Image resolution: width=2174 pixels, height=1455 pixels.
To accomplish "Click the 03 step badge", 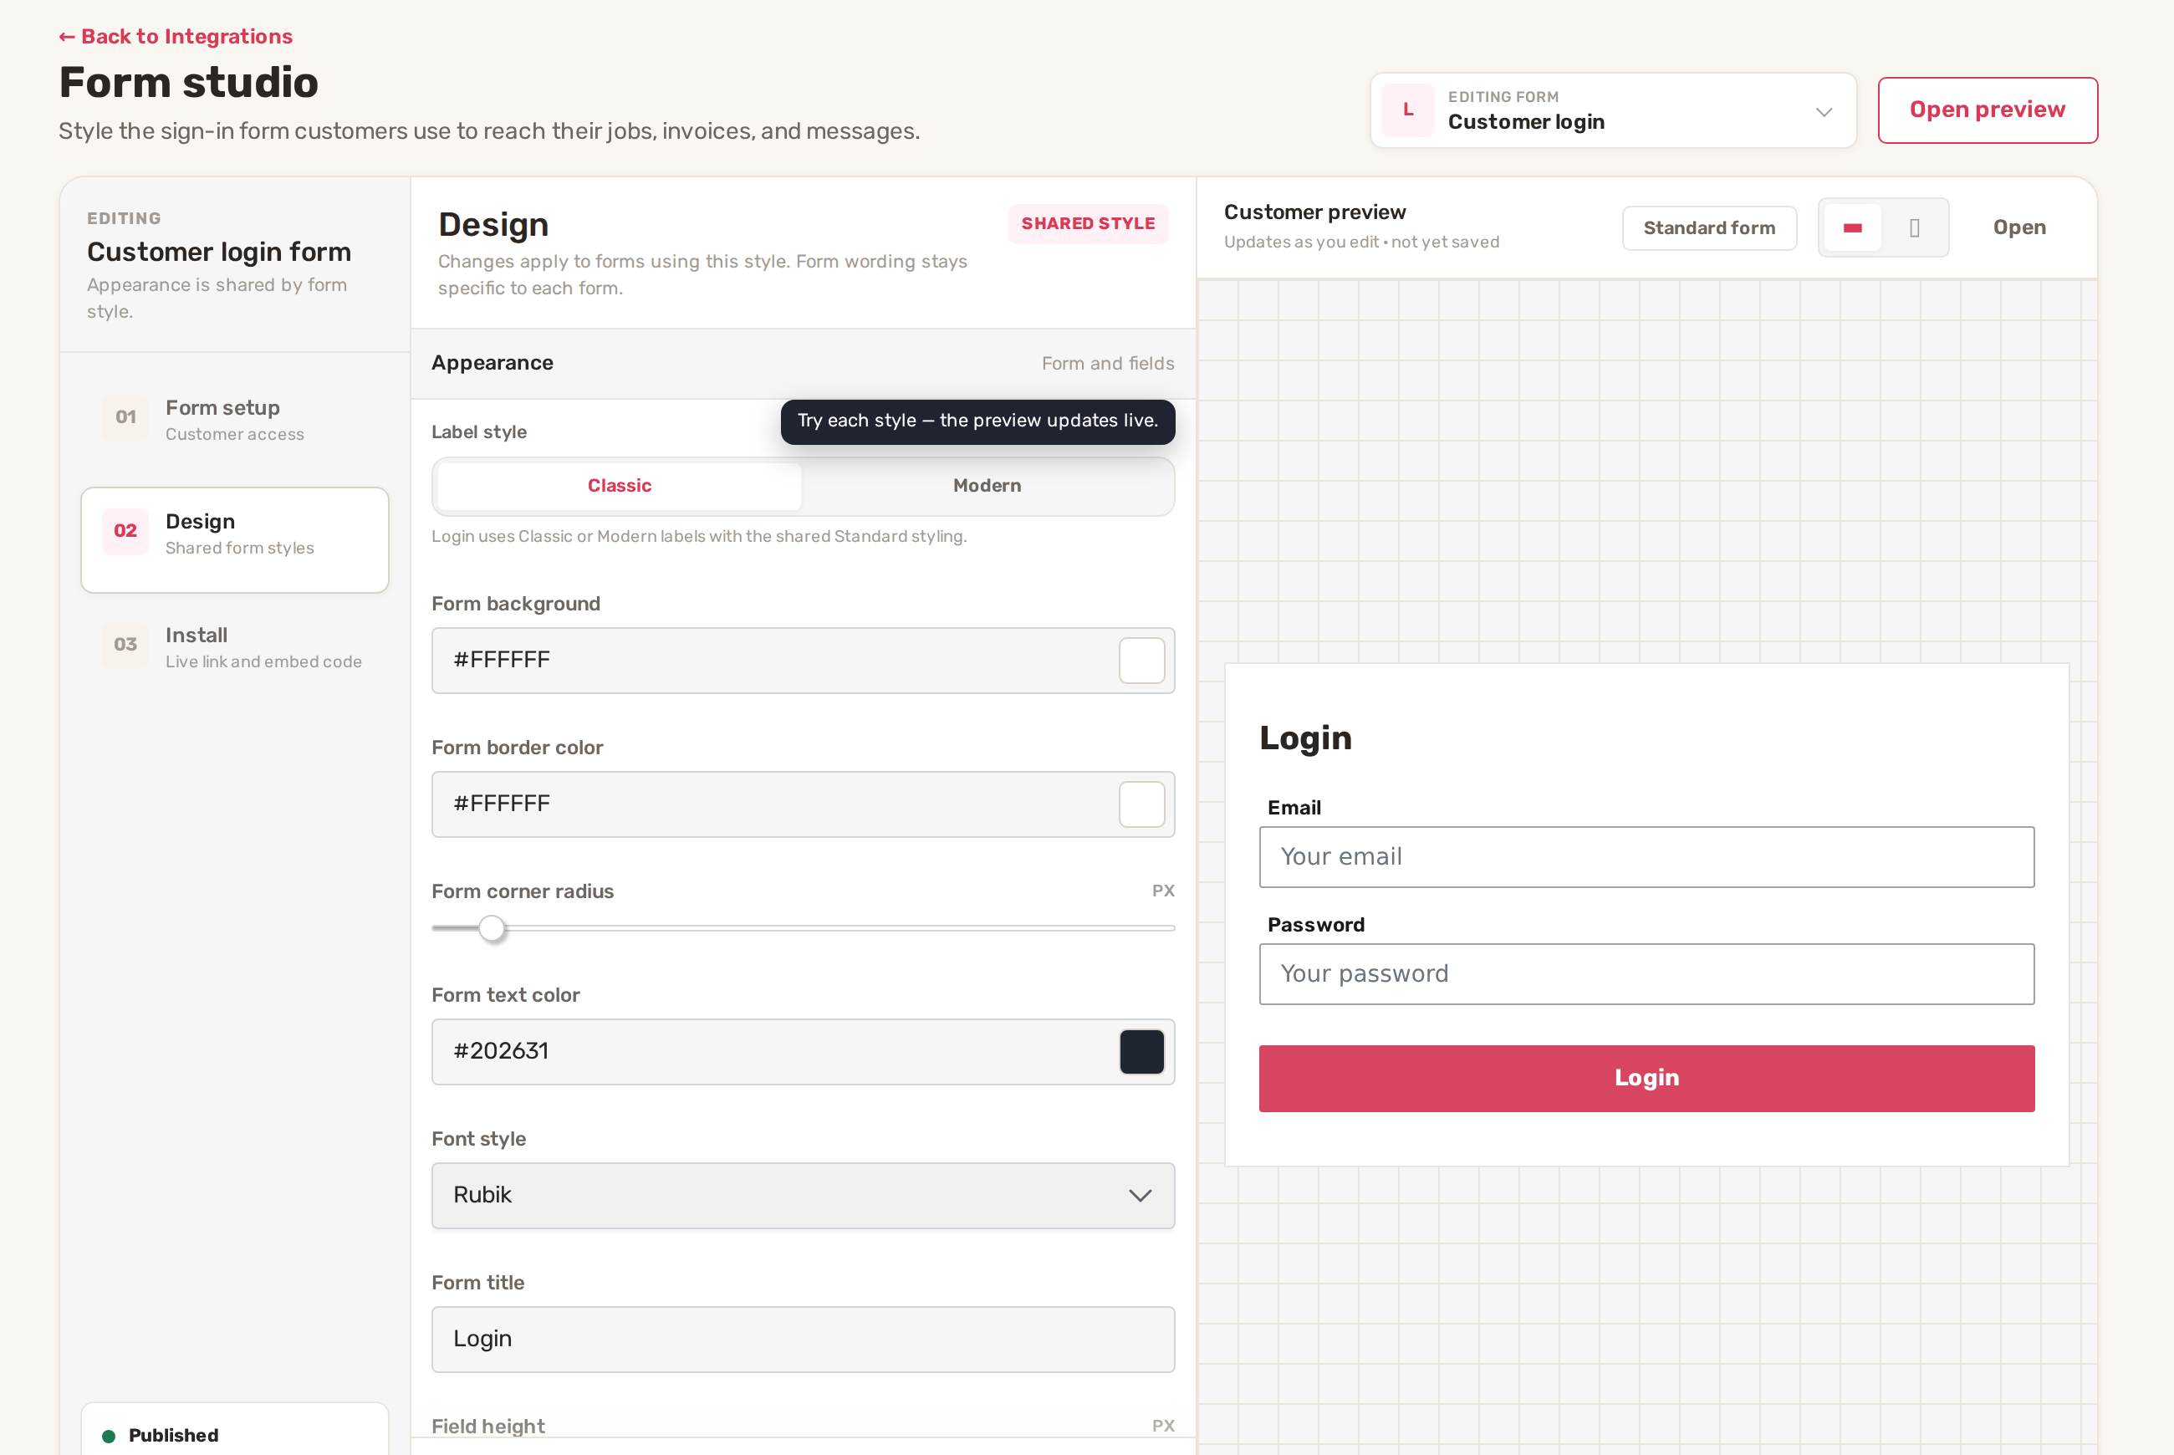I will point(125,645).
